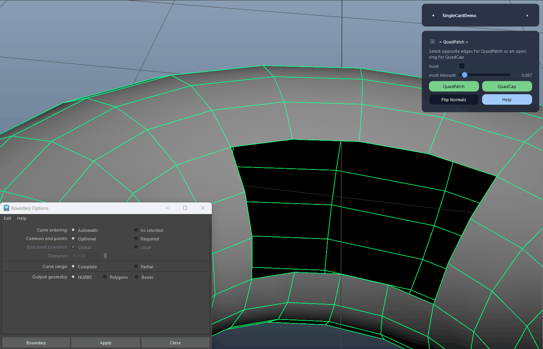Select Global end point tolerance
Image resolution: width=543 pixels, height=349 pixels.
point(73,247)
